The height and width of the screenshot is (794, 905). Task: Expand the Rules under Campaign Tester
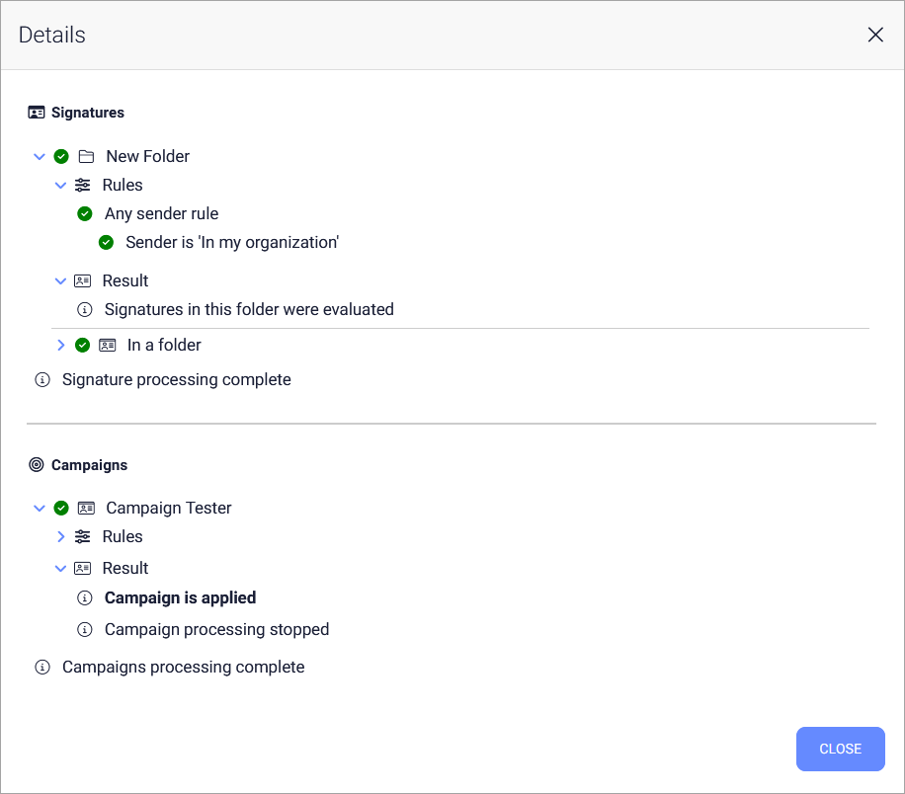tap(61, 536)
